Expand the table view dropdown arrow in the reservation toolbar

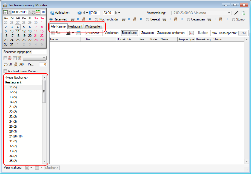click(x=83, y=33)
